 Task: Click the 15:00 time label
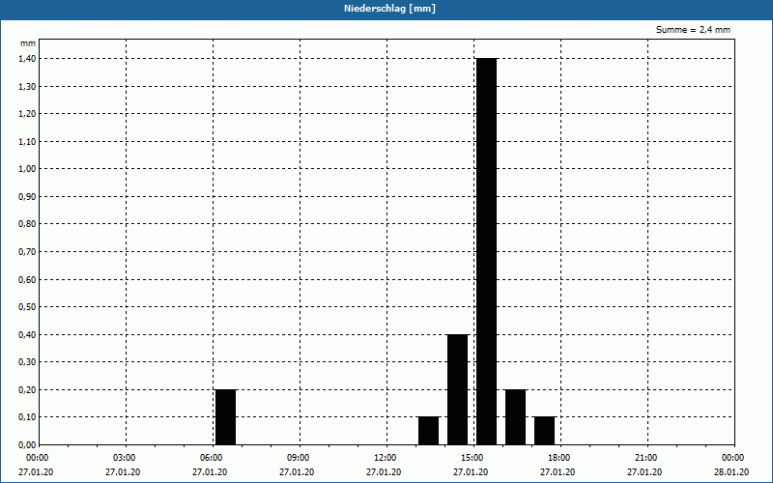pos(472,458)
